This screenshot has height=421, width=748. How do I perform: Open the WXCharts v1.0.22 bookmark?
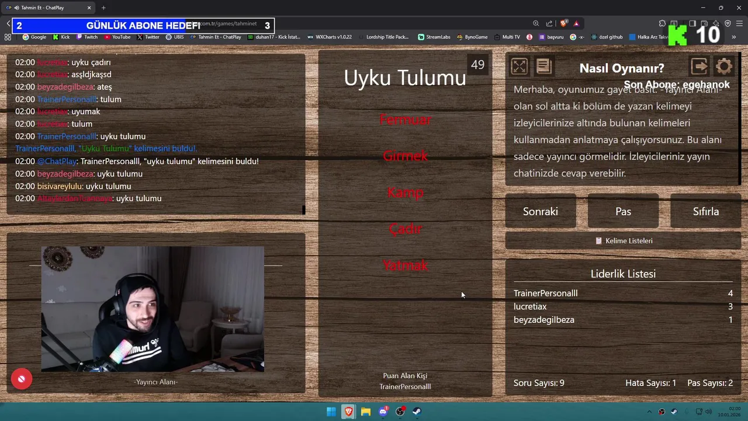(330, 37)
